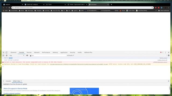Switch to the Sources panel
The height and width of the screenshot is (96, 172).
pos(29,53)
